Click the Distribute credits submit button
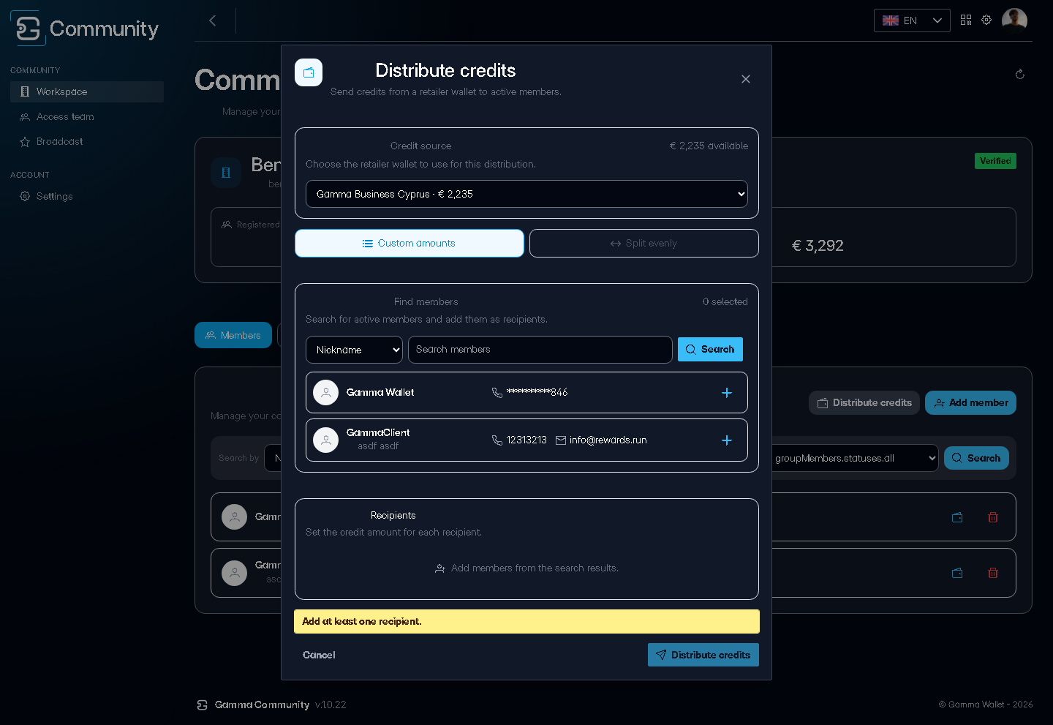The height and width of the screenshot is (725, 1053). pos(703,655)
